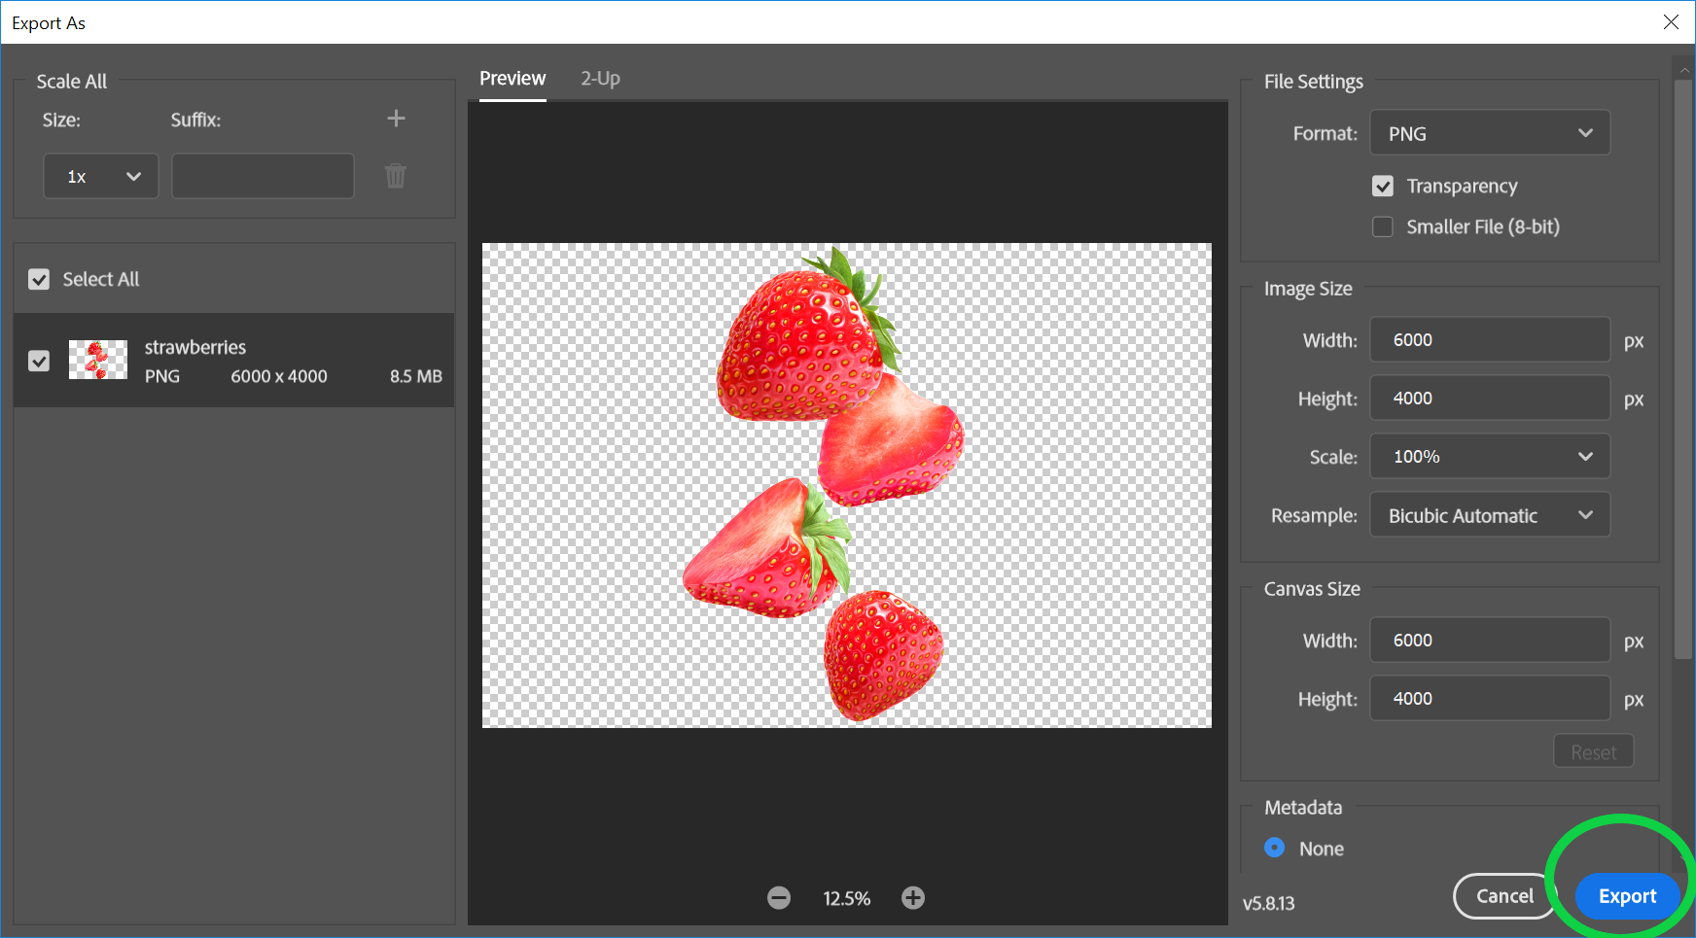
Task: Click the 6000 x 4000 dimensions text
Action: pyautogui.click(x=279, y=376)
